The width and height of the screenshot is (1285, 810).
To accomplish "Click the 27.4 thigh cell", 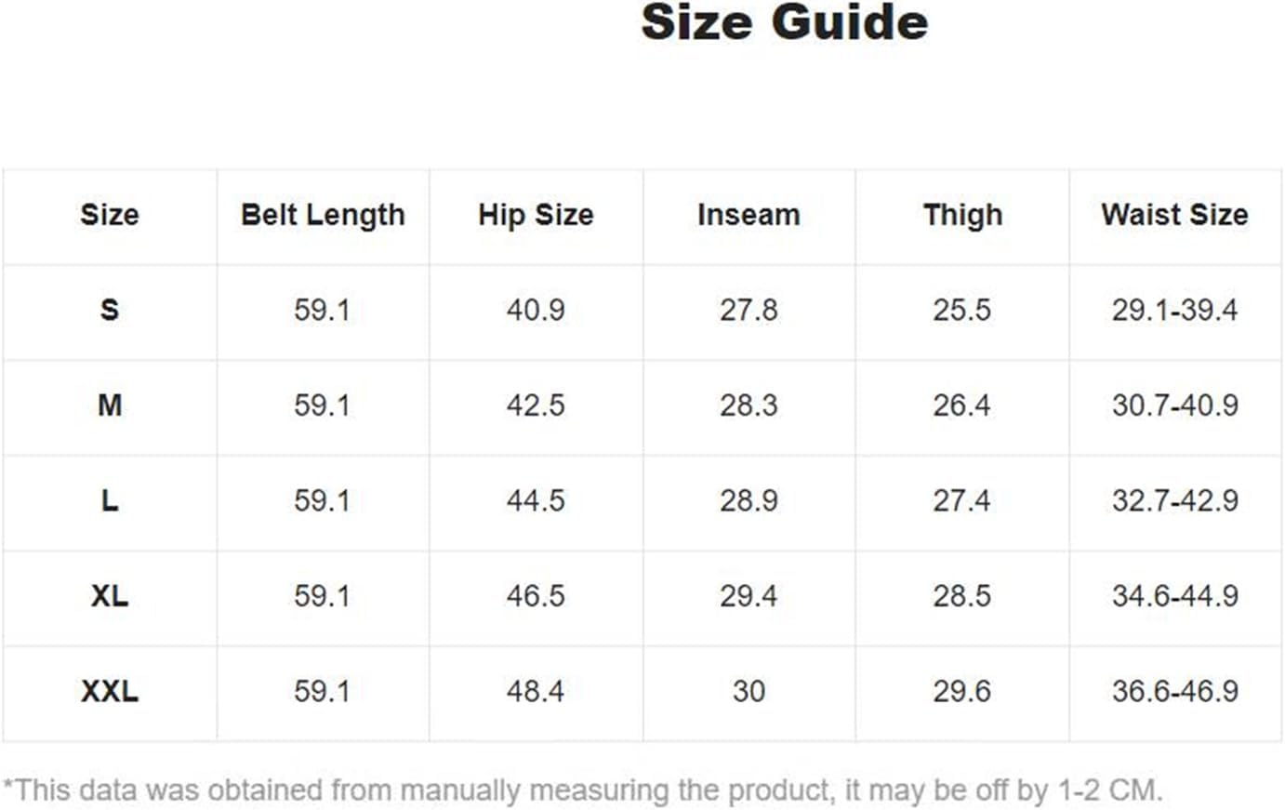I will coord(962,500).
